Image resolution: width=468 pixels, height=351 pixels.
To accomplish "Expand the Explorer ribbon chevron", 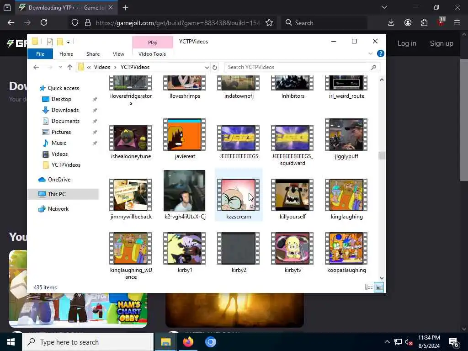I will tap(370, 54).
